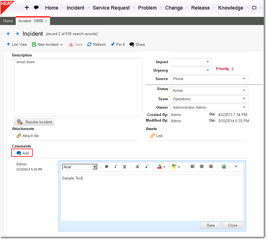Apply the red font color
This screenshot has width=268, height=241.
pos(160,167)
